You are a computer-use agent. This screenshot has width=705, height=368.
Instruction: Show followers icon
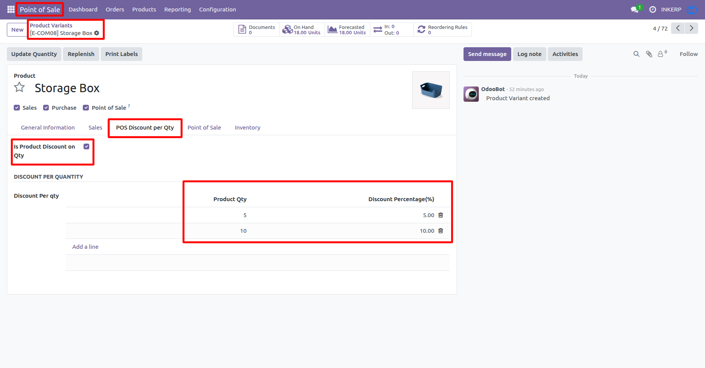[x=662, y=54]
